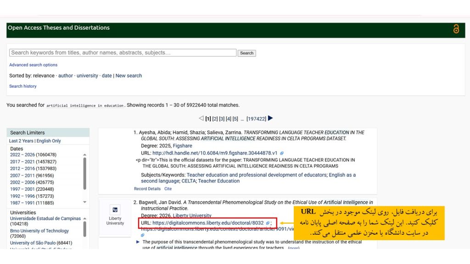Click the Universities list scrollbar thumb
Image resolution: width=470 pixels, height=264 pixels.
click(85, 229)
